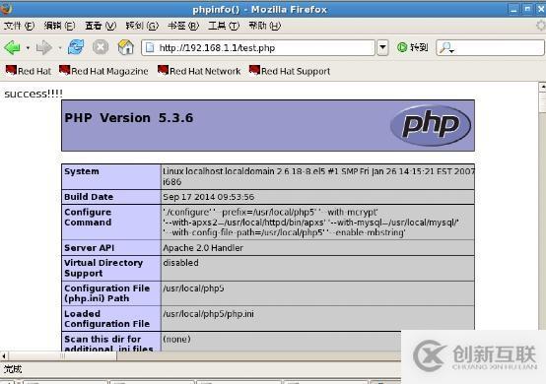This screenshot has height=384, width=546.
Task: Click the Stop loading icon
Action: 101,47
